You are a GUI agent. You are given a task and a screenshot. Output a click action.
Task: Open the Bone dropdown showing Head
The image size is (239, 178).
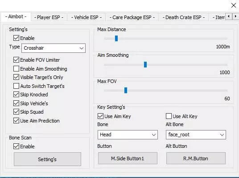click(128, 134)
